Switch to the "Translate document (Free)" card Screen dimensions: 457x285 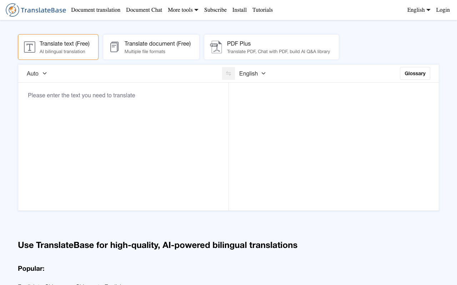click(x=151, y=47)
